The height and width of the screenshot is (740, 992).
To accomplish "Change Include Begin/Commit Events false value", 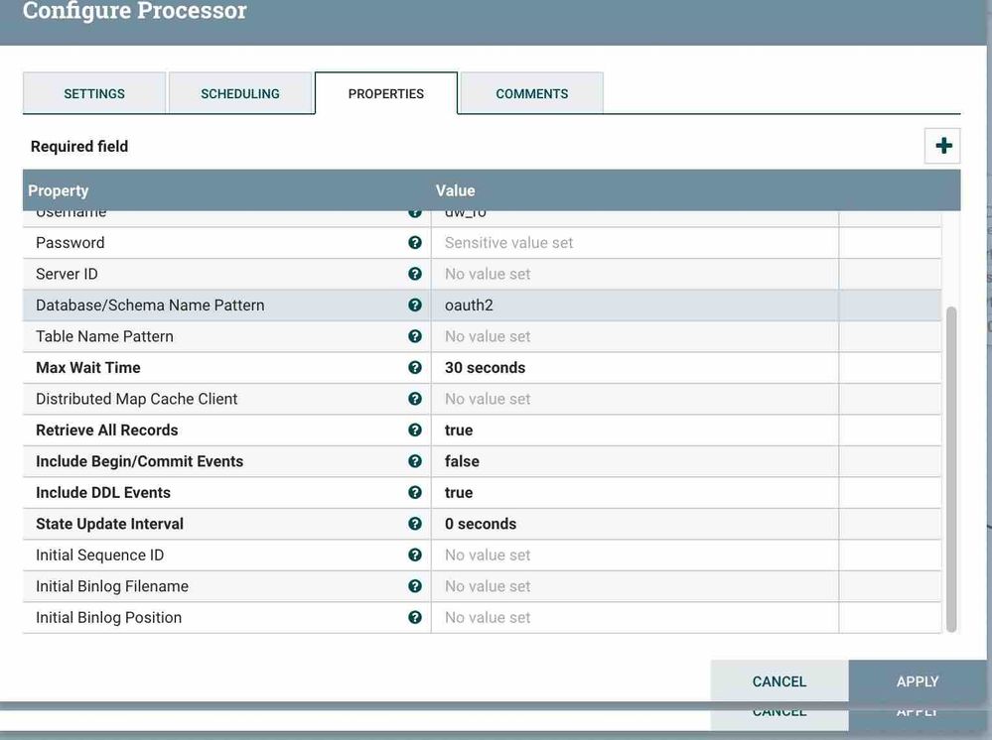I will point(636,461).
